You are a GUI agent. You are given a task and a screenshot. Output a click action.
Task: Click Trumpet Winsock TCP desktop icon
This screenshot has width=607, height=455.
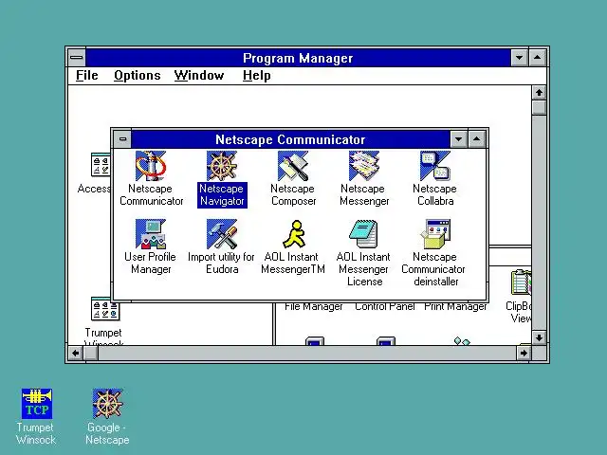pyautogui.click(x=37, y=404)
